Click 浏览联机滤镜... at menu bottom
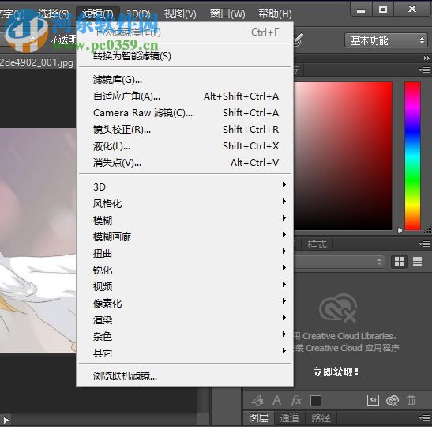Image resolution: width=432 pixels, height=427 pixels. click(185, 376)
